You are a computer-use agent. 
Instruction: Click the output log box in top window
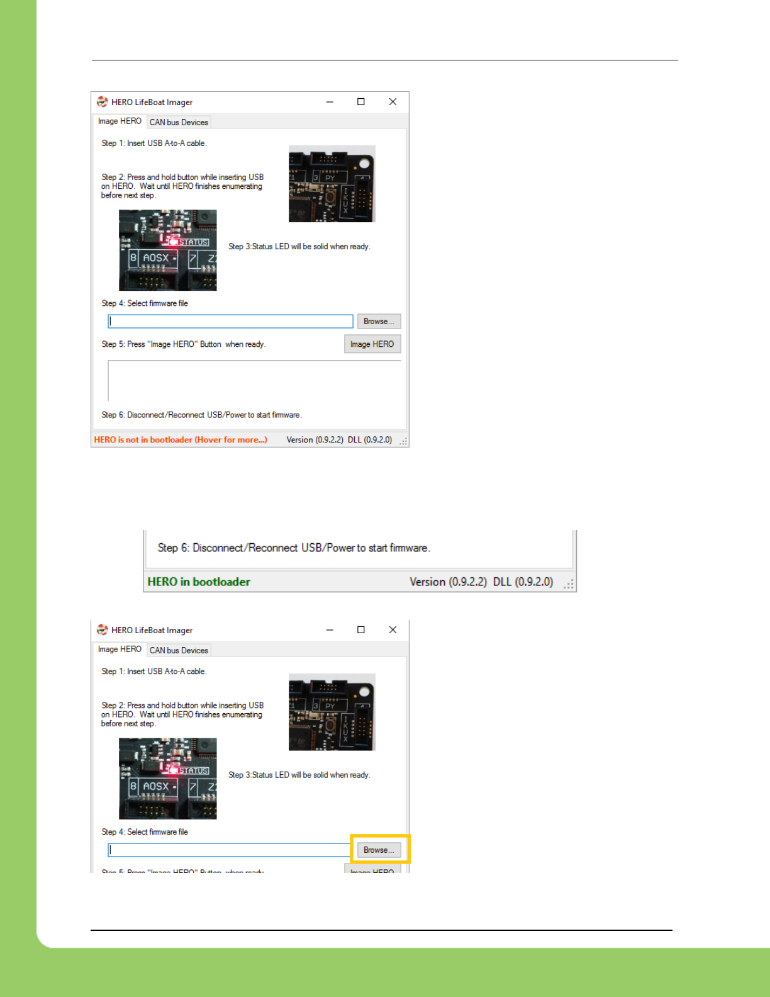click(254, 380)
